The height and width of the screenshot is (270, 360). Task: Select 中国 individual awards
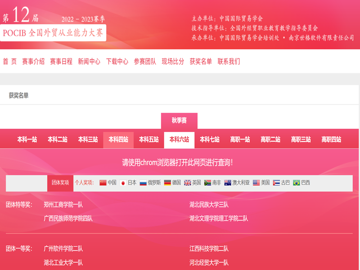[112, 183]
